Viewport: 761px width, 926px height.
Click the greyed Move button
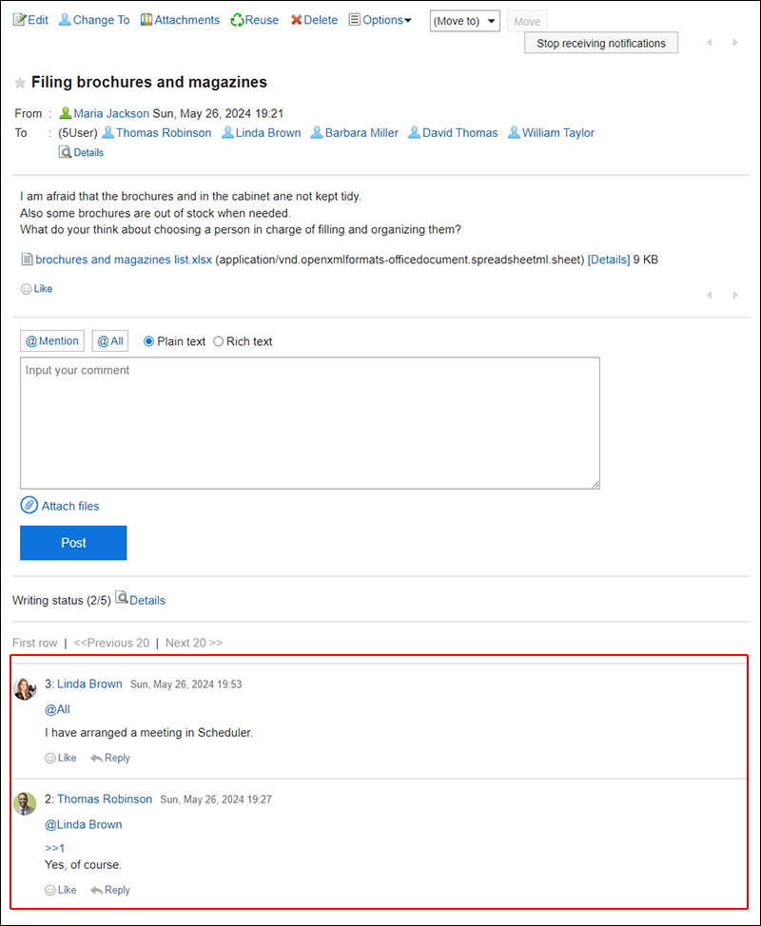[x=527, y=21]
